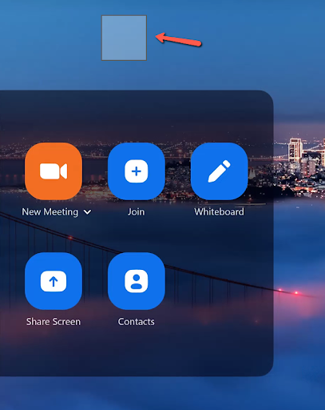Open the Join meeting button
This screenshot has width=325, height=410.
pos(137,171)
